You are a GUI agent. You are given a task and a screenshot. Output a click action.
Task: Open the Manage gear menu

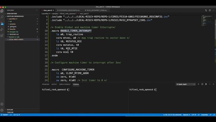2,110
